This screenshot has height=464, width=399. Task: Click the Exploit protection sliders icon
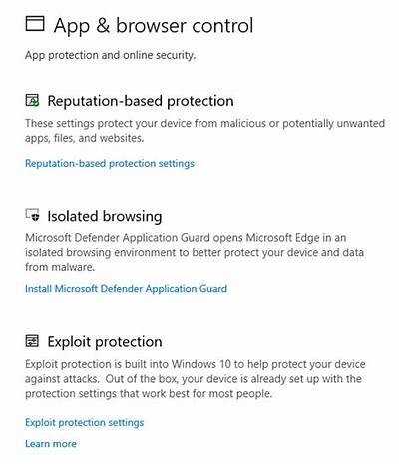tap(32, 341)
